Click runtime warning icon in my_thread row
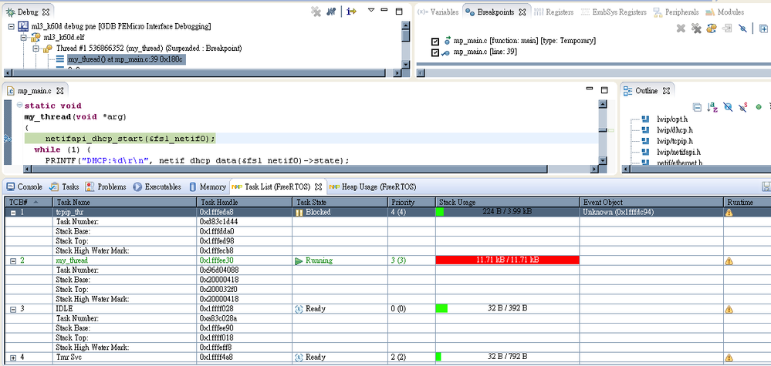 pyautogui.click(x=729, y=261)
